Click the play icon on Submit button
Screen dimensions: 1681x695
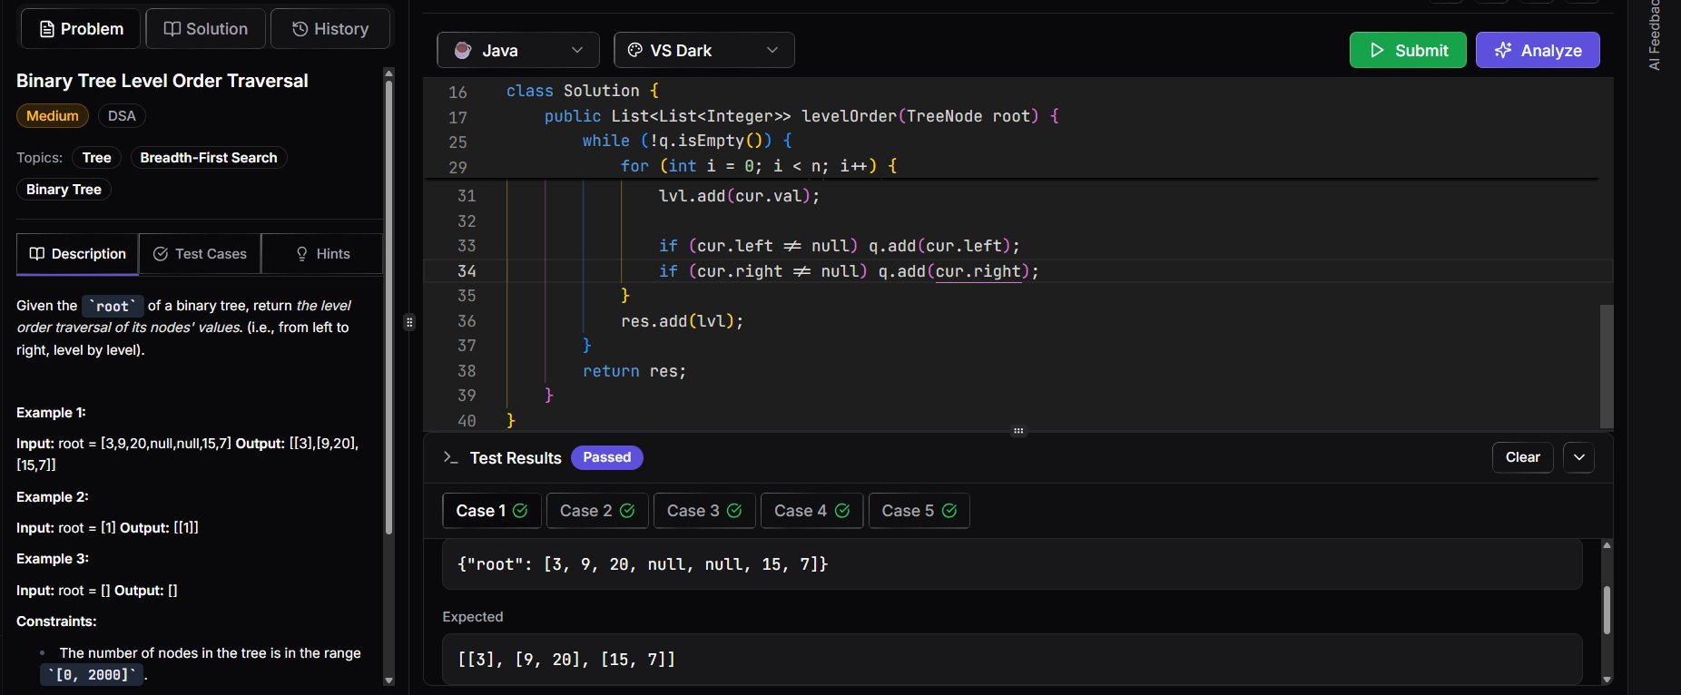[x=1377, y=51]
